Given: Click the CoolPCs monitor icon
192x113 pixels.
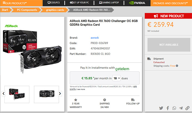Looking at the screenshot, I should coord(49,2).
